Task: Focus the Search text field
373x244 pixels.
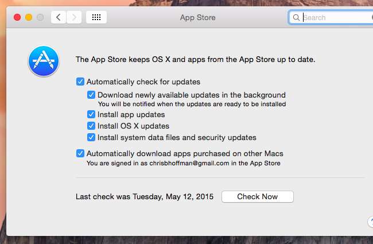Action: point(333,18)
